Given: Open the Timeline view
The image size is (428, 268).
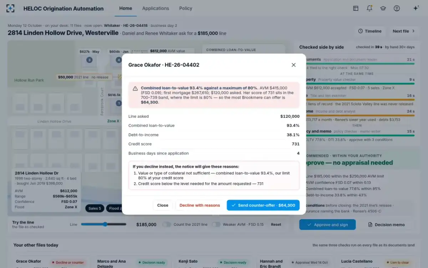Looking at the screenshot, I should (x=370, y=31).
